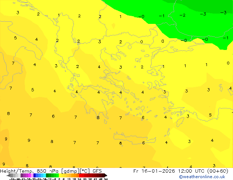This screenshot has height=180, width=233.
Task: Click the 54 label on the color scale
Action: (106, 179)
